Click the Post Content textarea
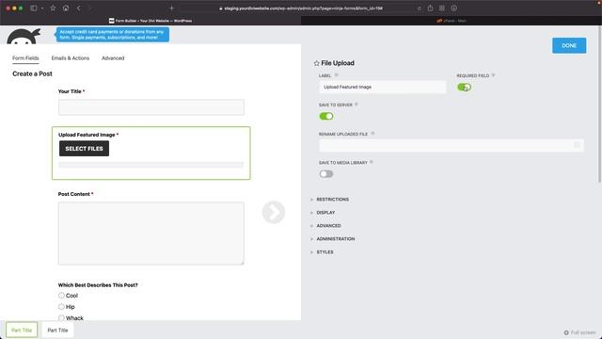This screenshot has height=339, width=602. coord(150,234)
